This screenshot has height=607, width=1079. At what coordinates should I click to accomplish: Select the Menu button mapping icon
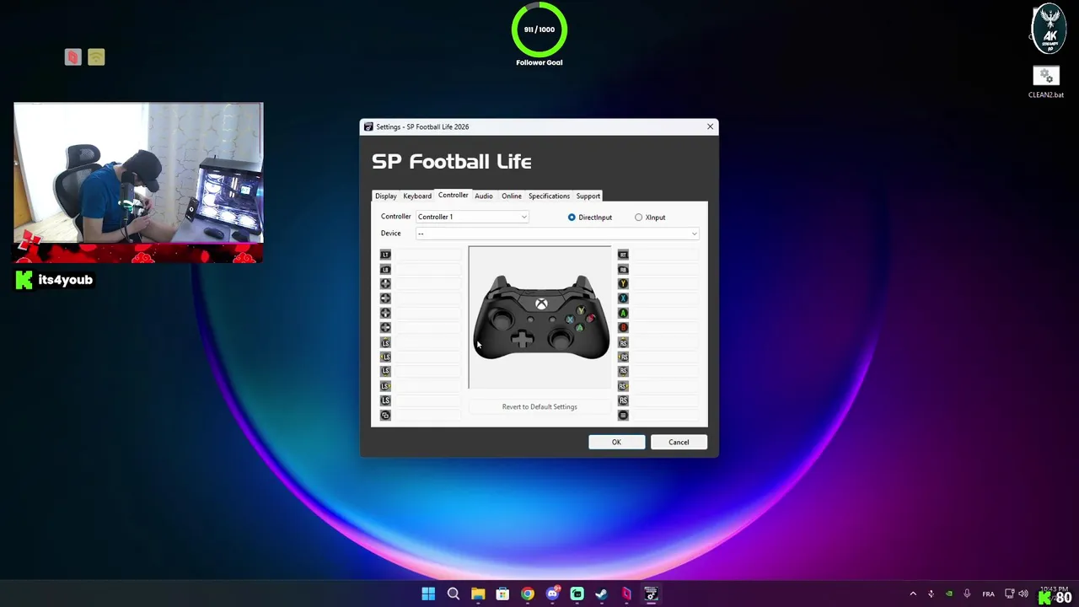coord(623,415)
